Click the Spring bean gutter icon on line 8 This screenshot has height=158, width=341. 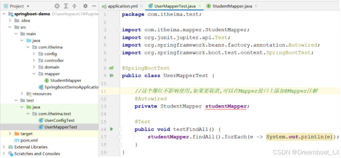click(111, 68)
